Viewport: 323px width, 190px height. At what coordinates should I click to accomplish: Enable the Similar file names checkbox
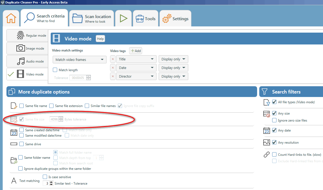click(87, 106)
